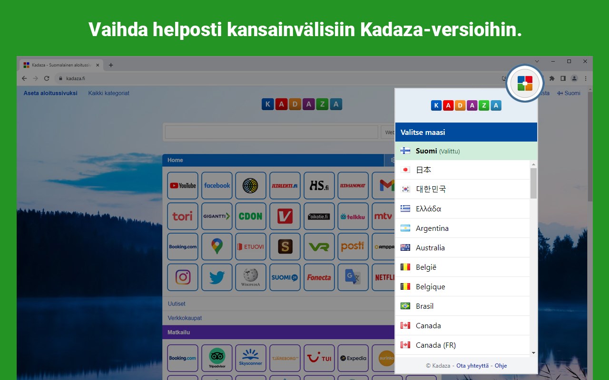
Task: Click into the Kadaza search box
Action: 272,132
